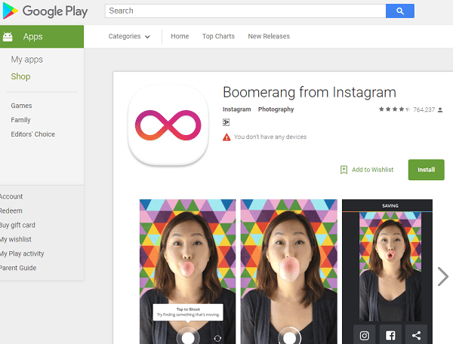Click the wishlist bookmark icon
The image size is (453, 344).
(x=344, y=170)
